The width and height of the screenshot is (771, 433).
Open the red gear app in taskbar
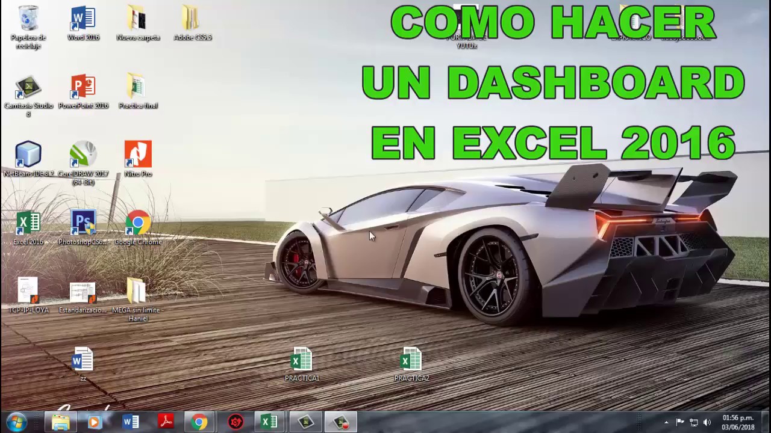[236, 422]
